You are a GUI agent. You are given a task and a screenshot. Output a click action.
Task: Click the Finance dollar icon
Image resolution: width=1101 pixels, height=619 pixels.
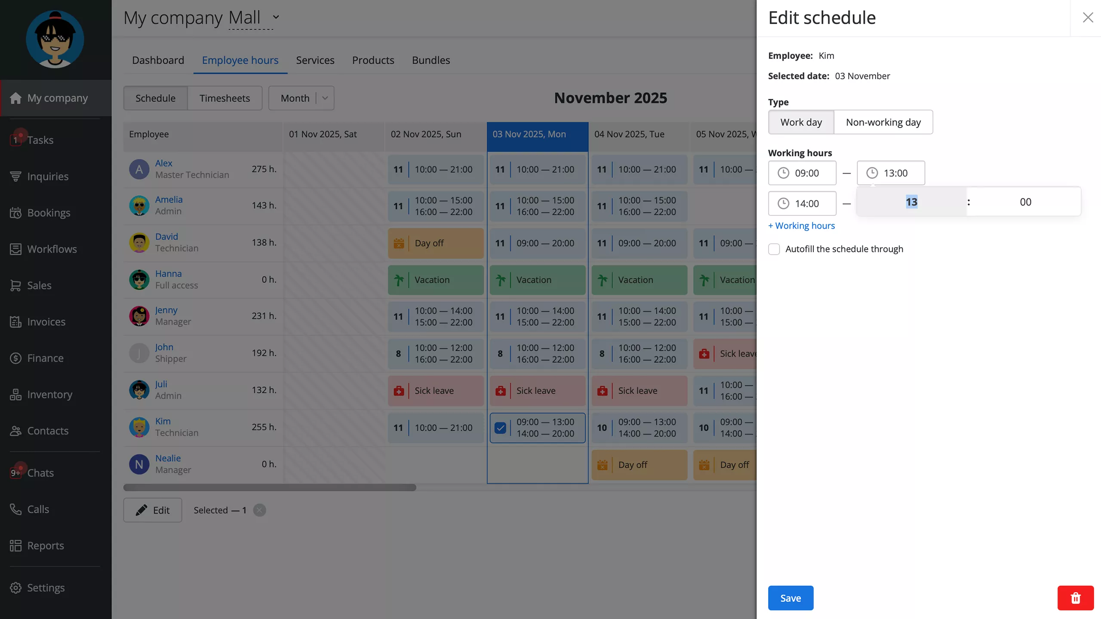coord(15,358)
